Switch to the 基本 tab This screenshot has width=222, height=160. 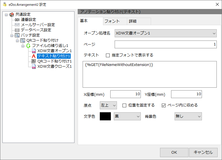point(90,21)
